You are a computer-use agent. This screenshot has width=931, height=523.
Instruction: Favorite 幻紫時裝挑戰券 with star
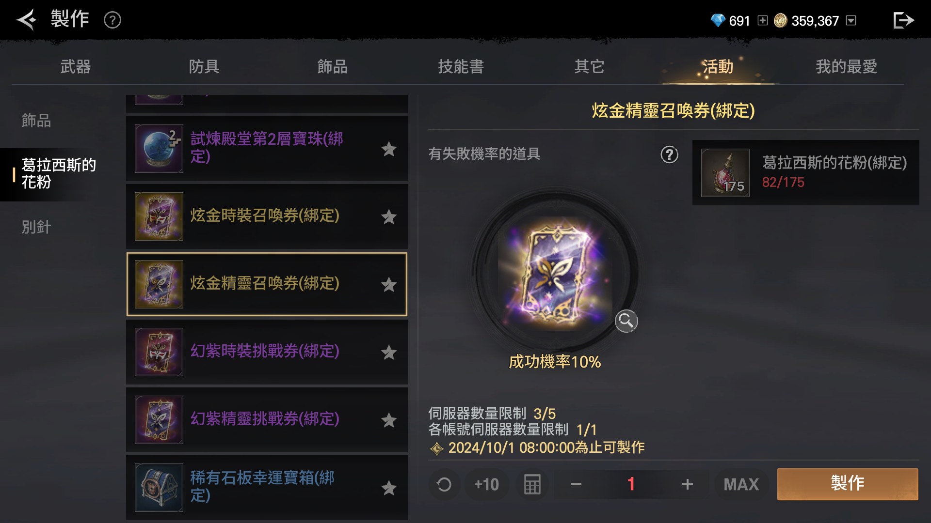(389, 352)
